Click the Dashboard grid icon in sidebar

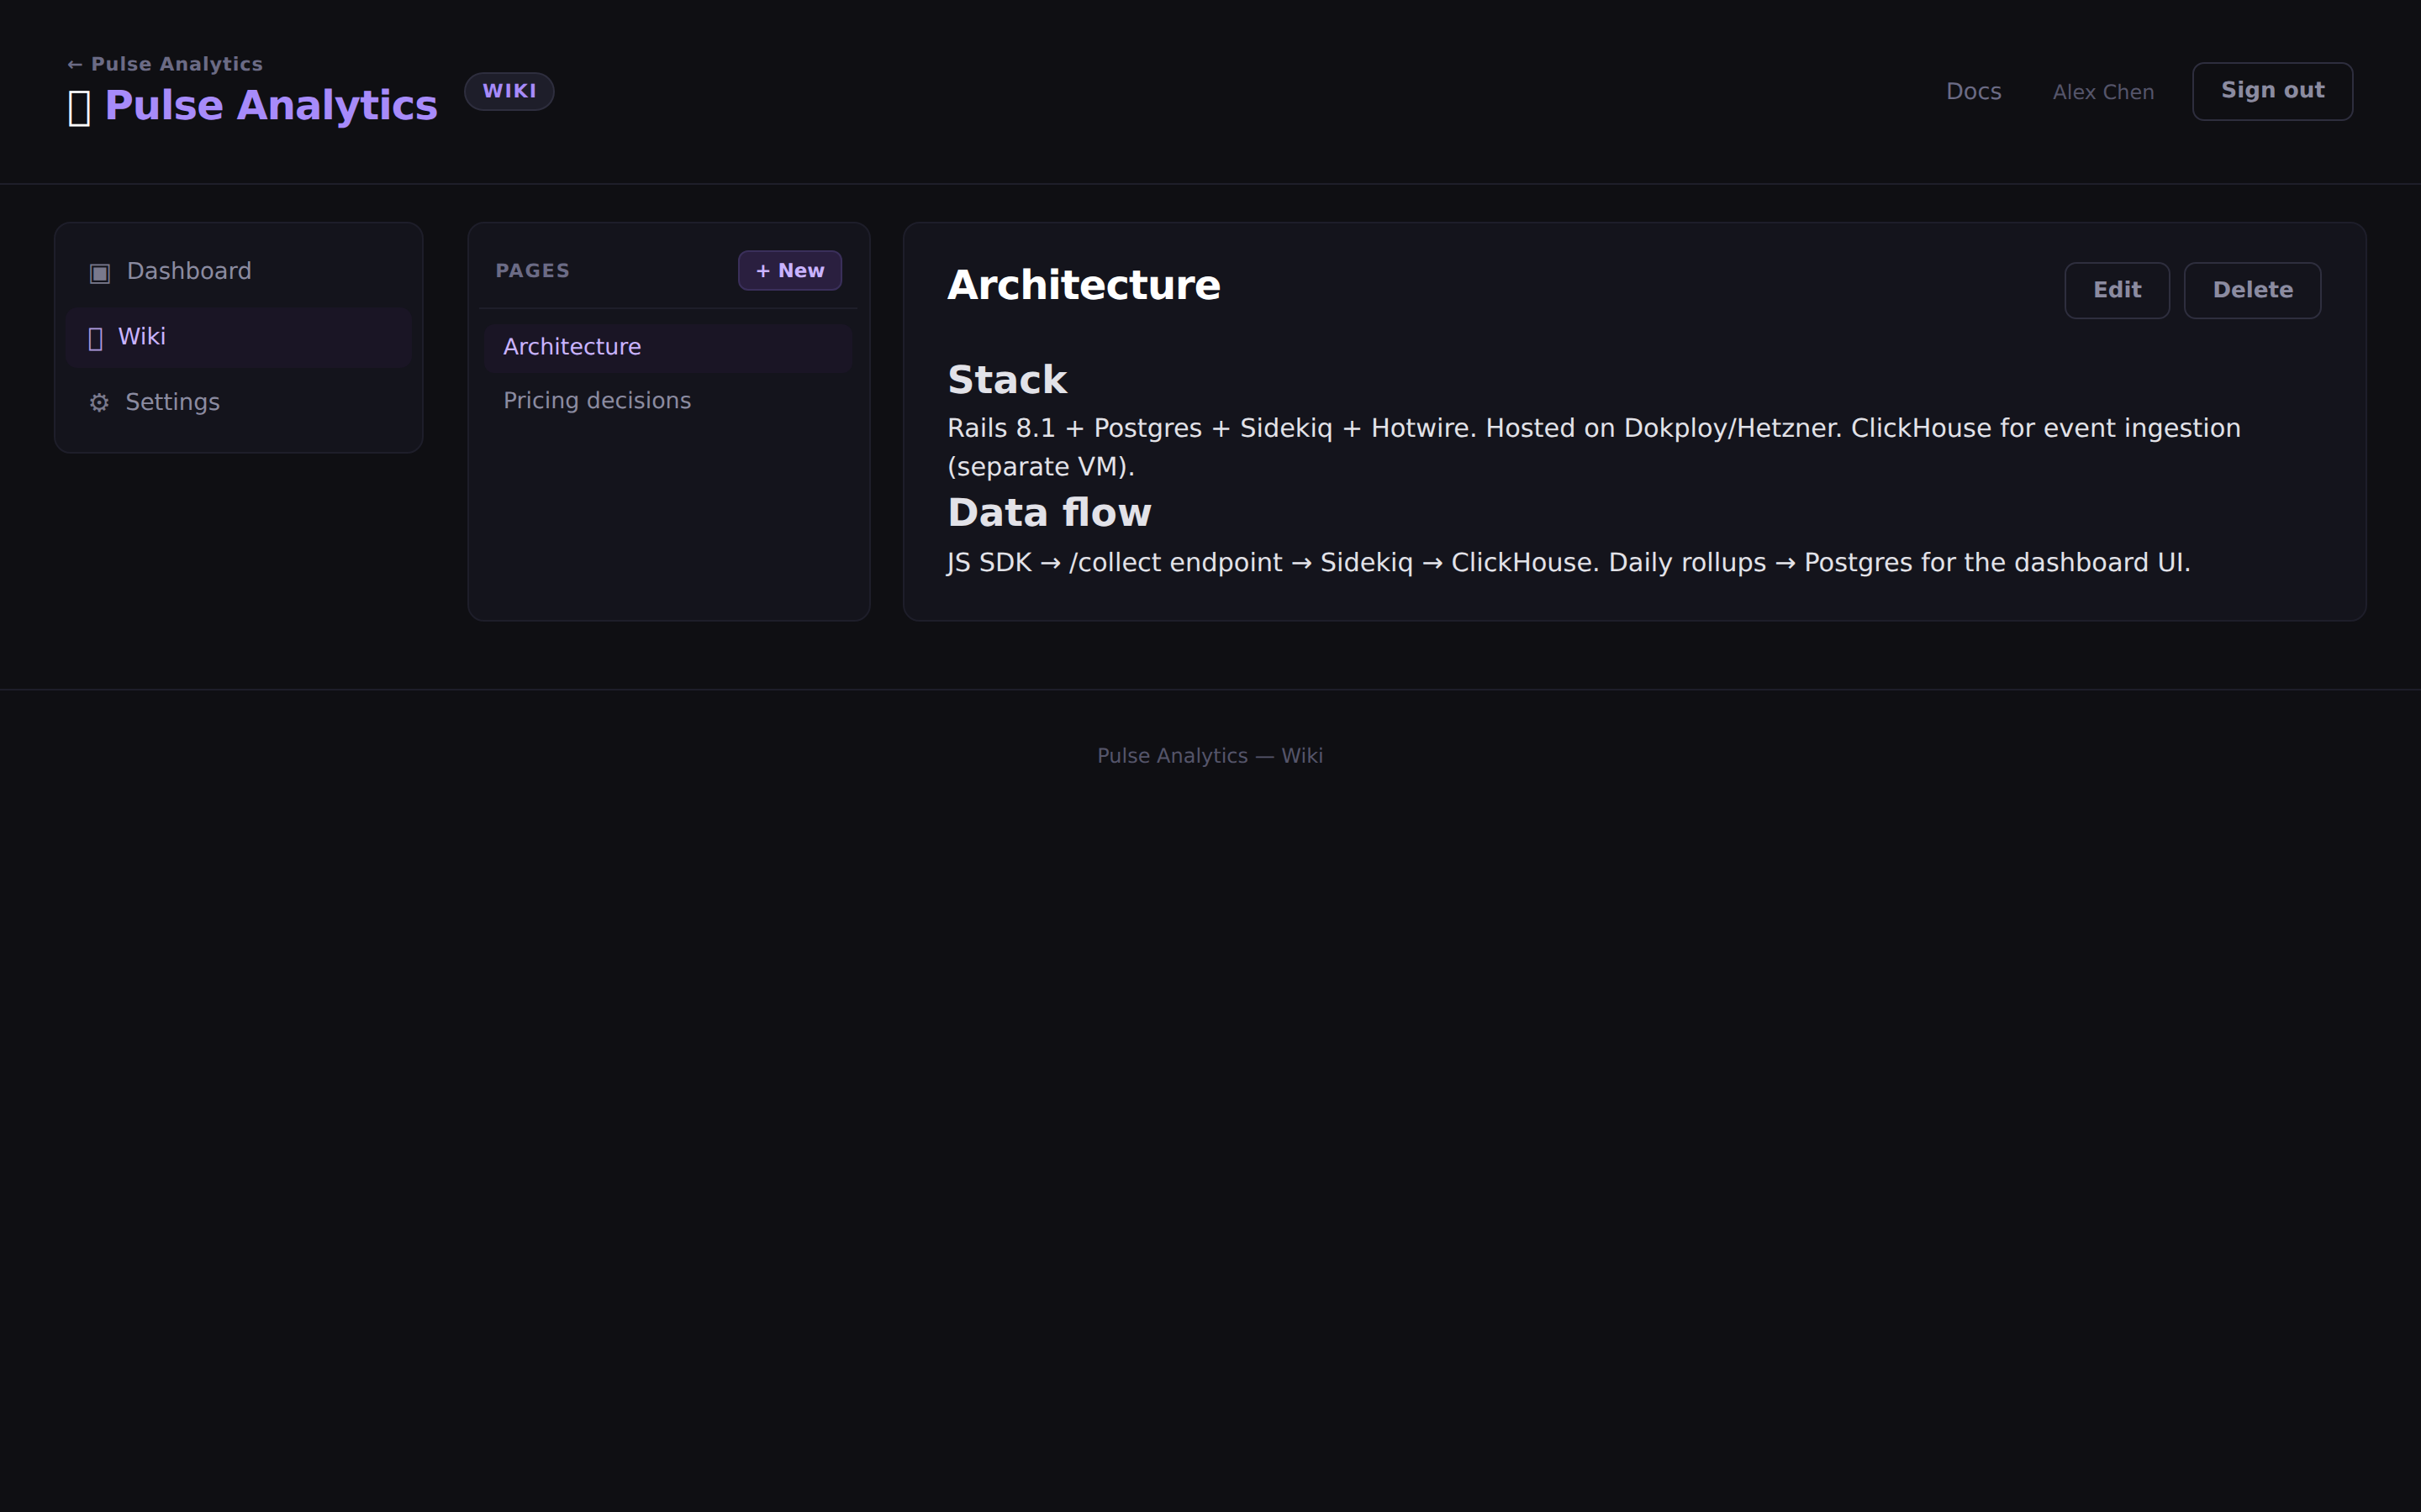coord(99,273)
